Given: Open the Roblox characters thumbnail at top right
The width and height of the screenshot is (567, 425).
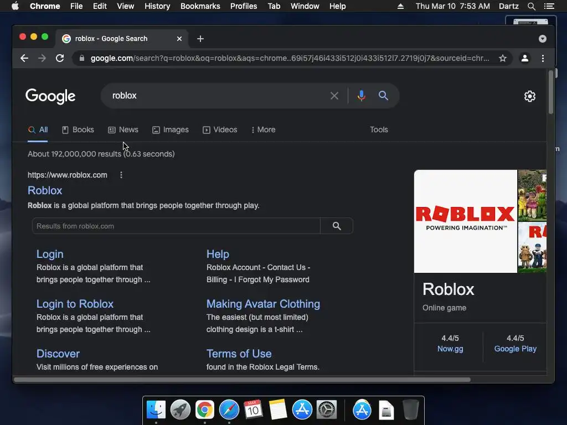Looking at the screenshot, I should coord(532,195).
